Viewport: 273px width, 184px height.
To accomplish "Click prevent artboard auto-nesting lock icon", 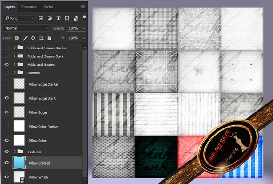I will click(x=41, y=38).
